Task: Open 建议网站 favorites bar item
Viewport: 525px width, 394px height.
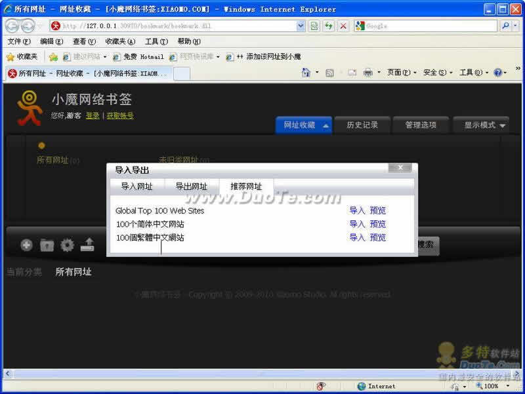Action: pyautogui.click(x=85, y=57)
